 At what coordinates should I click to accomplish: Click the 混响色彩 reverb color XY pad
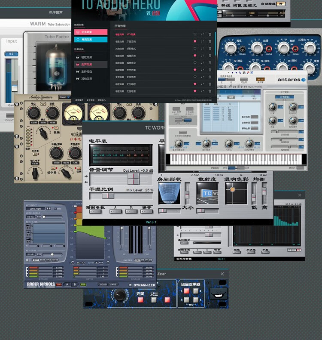point(236,193)
